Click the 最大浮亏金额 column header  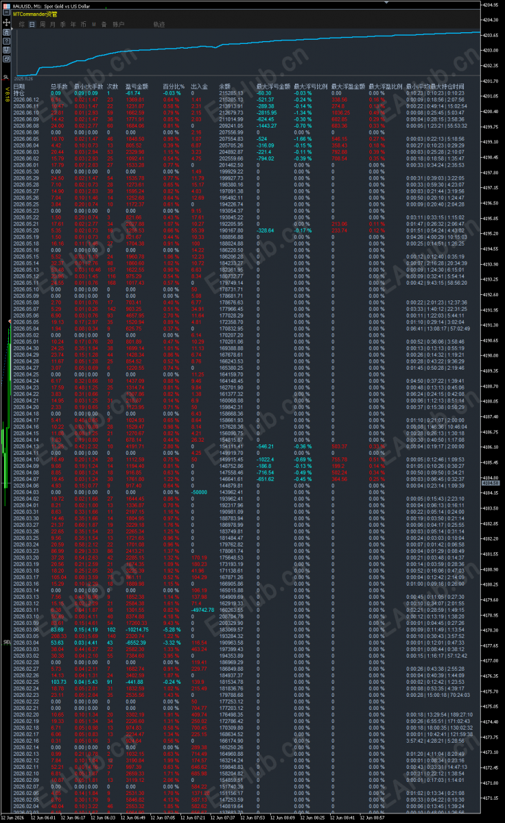(273, 86)
